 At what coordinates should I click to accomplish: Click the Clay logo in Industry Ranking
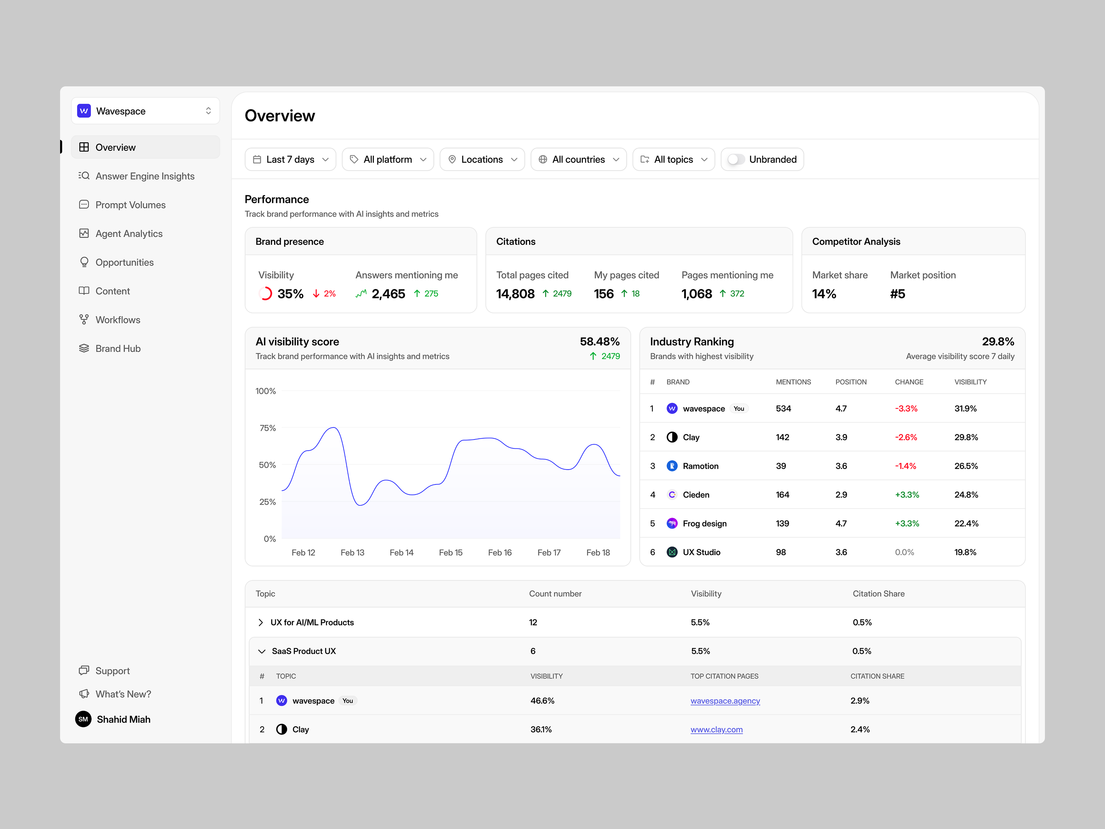(672, 437)
